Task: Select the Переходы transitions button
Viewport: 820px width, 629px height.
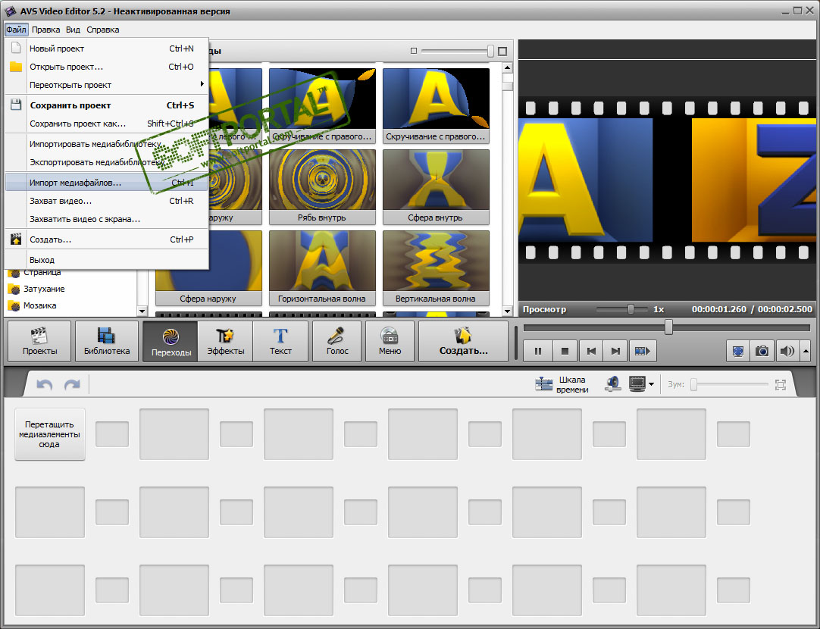Action: coord(171,342)
